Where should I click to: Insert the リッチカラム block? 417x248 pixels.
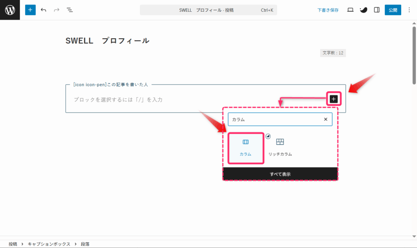(280, 148)
